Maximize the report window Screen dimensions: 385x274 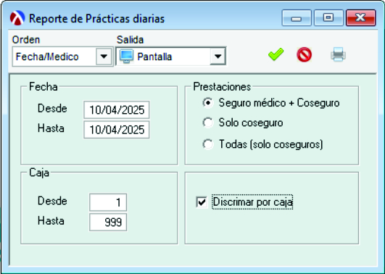point(328,18)
